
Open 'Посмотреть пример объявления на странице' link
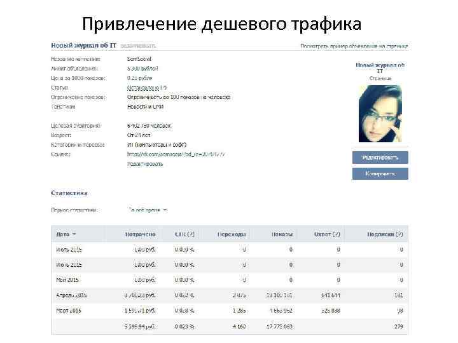coord(354,46)
